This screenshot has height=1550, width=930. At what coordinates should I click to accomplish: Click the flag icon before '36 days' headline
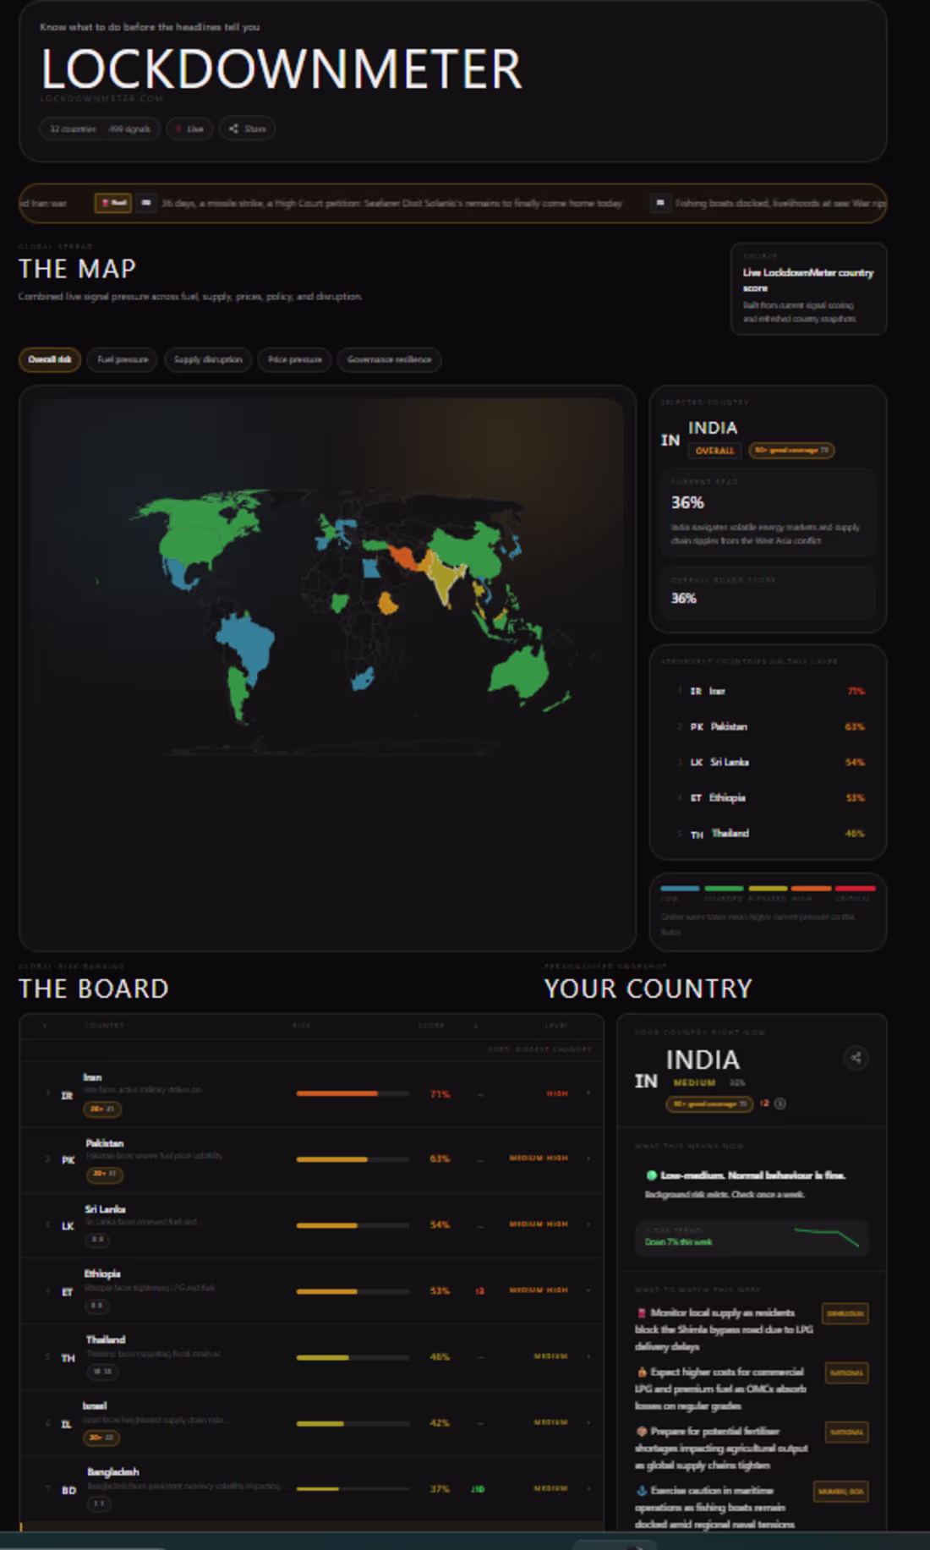click(x=146, y=203)
